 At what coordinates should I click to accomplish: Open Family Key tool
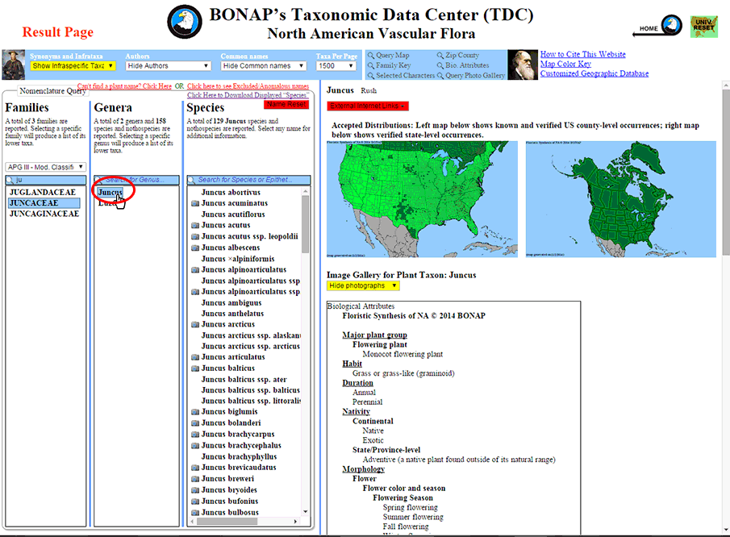point(390,65)
